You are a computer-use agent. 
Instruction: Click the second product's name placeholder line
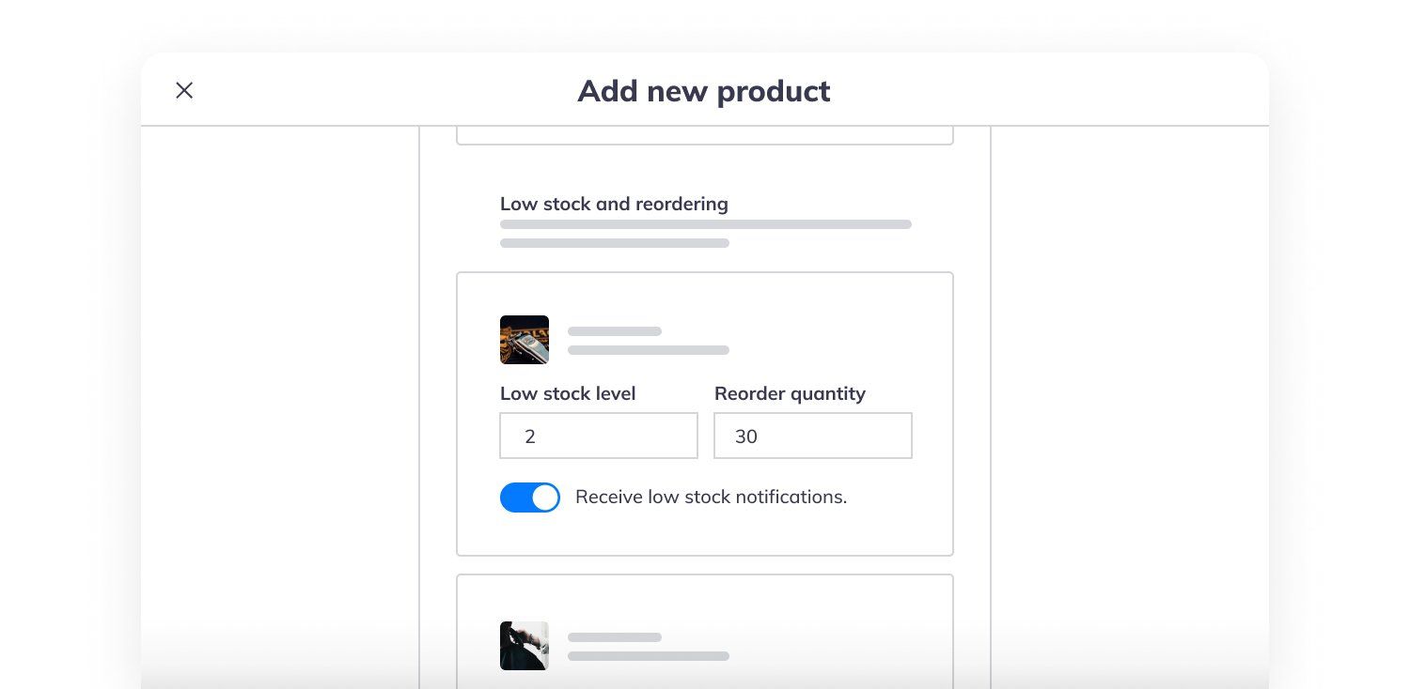click(615, 637)
